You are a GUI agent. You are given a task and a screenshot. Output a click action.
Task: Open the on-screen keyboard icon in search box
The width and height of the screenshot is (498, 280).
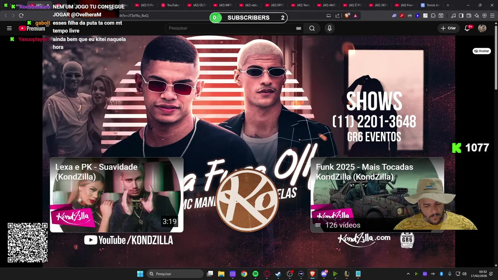click(x=298, y=28)
